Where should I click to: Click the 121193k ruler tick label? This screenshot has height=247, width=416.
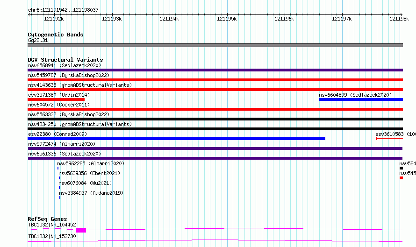coord(112,19)
